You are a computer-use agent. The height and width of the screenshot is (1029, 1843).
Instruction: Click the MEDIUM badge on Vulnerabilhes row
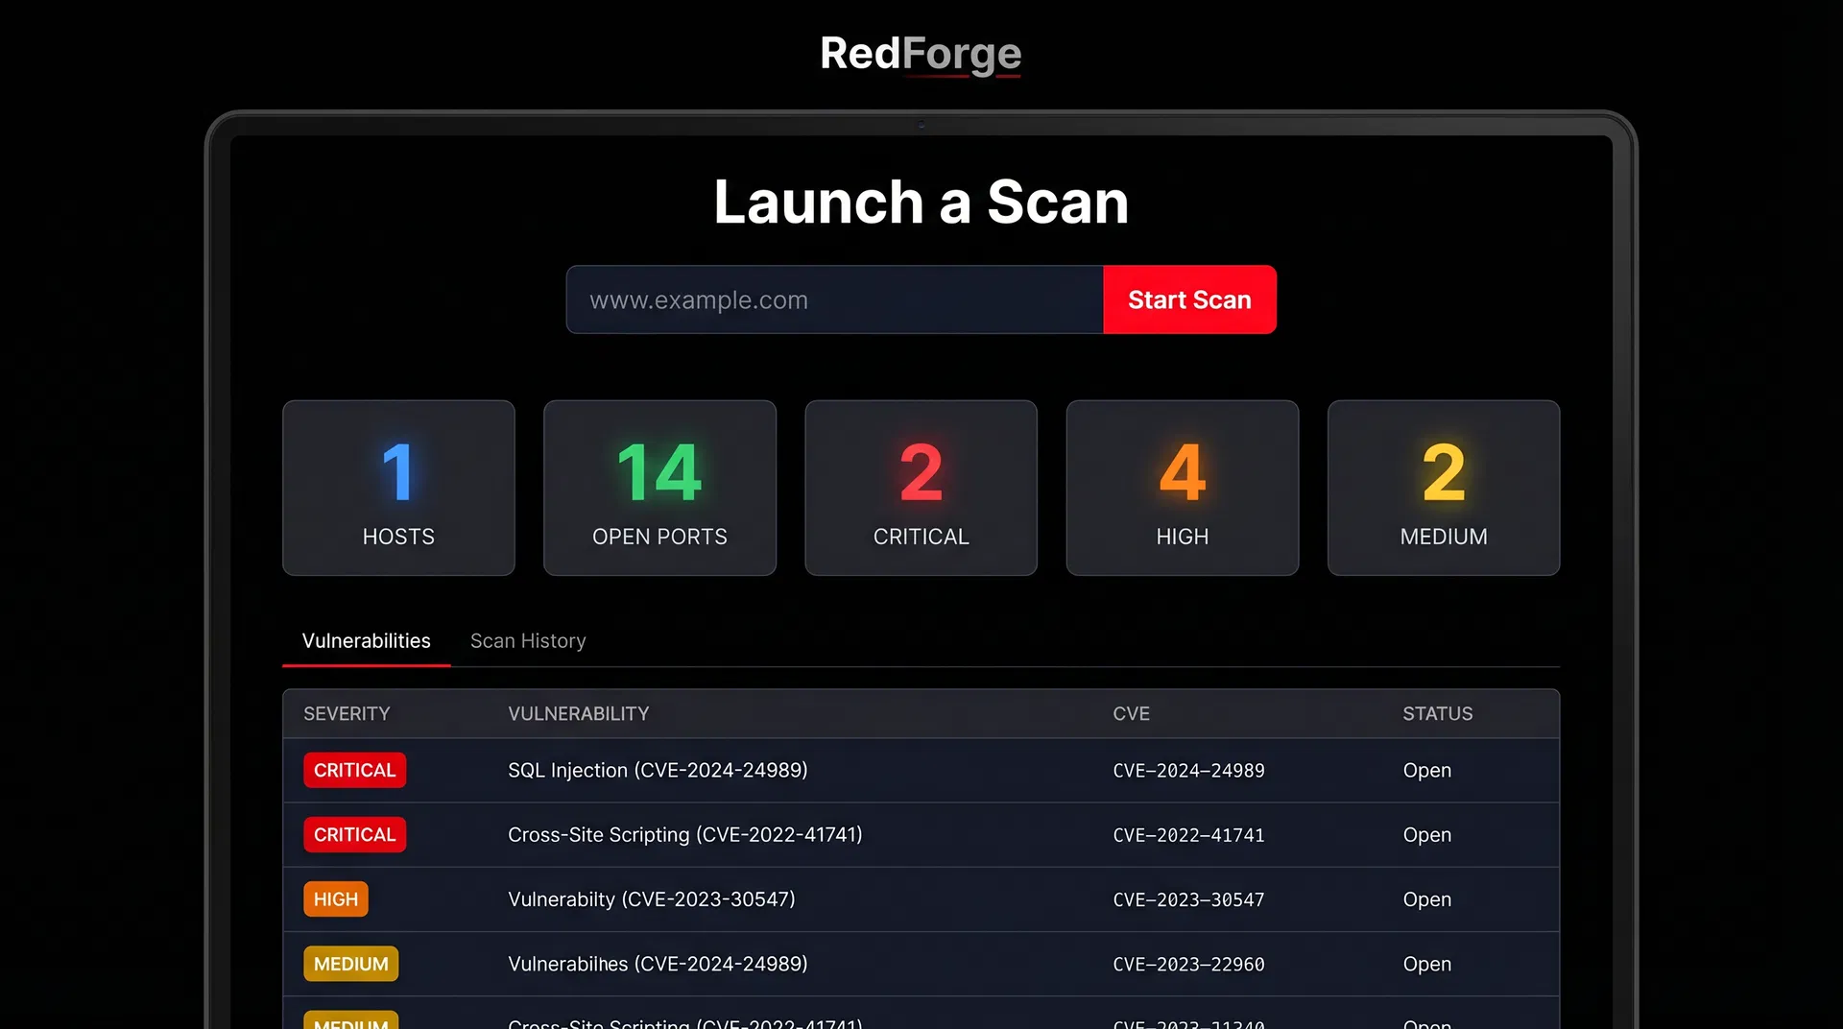point(350,964)
